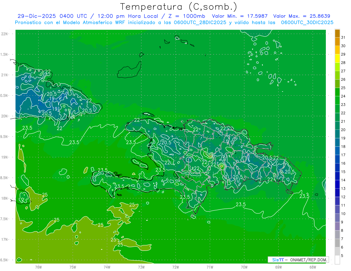The height and width of the screenshot is (271, 351).
Task: Click legend value 8 on the color scale
Action: pos(342,230)
